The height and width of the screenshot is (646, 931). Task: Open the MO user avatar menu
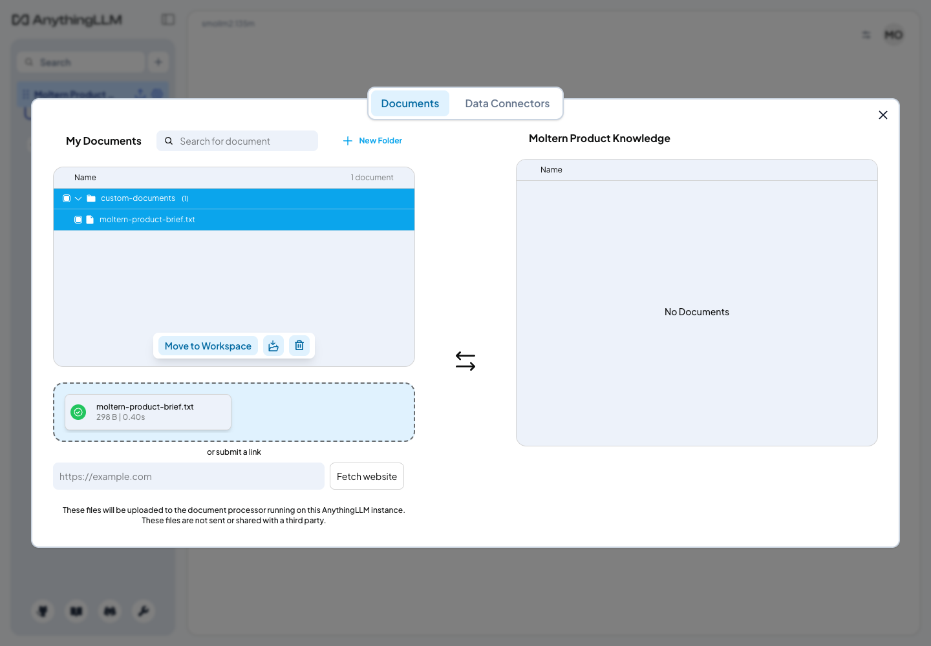894,35
